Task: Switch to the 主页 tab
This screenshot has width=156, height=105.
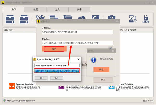Action: pos(14,9)
